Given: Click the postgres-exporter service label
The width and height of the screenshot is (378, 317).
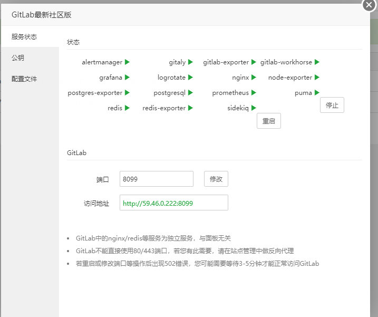Looking at the screenshot, I should point(95,93).
